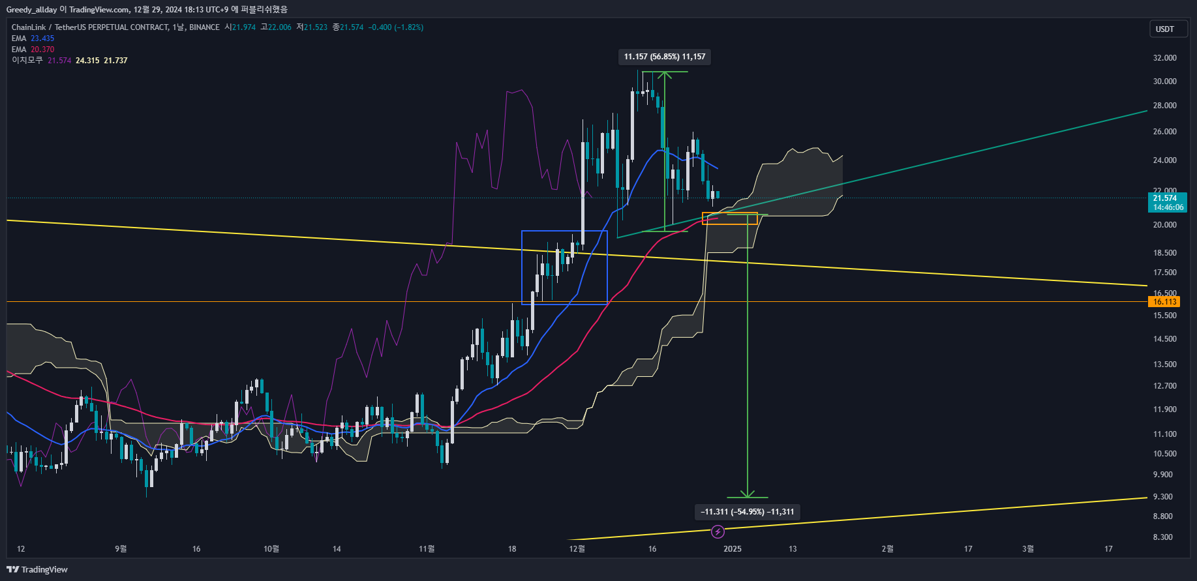
Task: Click the 8.300 price axis label
Action: point(1163,537)
